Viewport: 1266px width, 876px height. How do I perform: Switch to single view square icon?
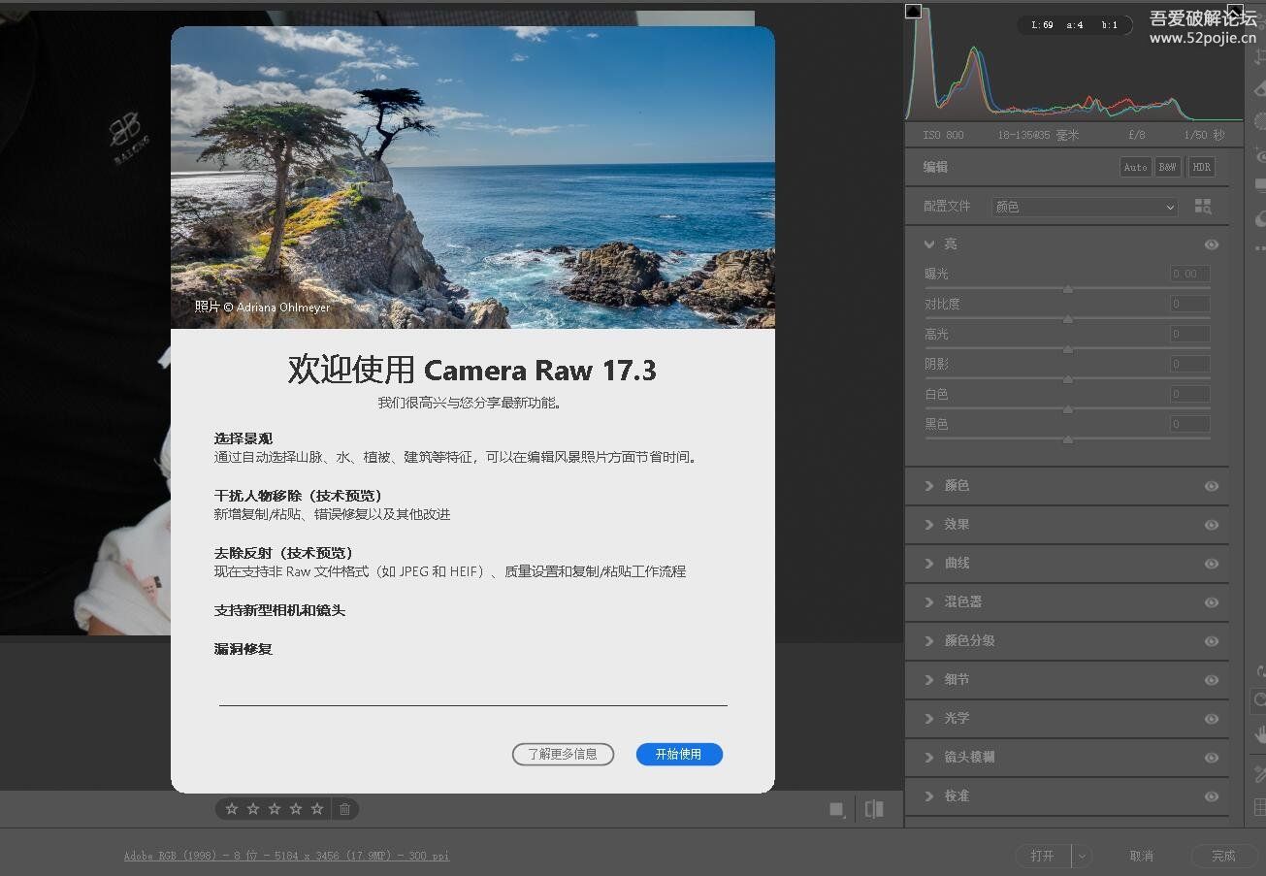pyautogui.click(x=836, y=809)
